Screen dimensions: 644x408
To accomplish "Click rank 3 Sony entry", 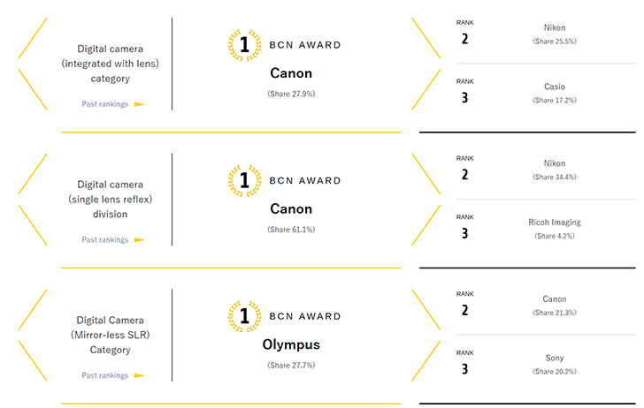I will coord(546,365).
